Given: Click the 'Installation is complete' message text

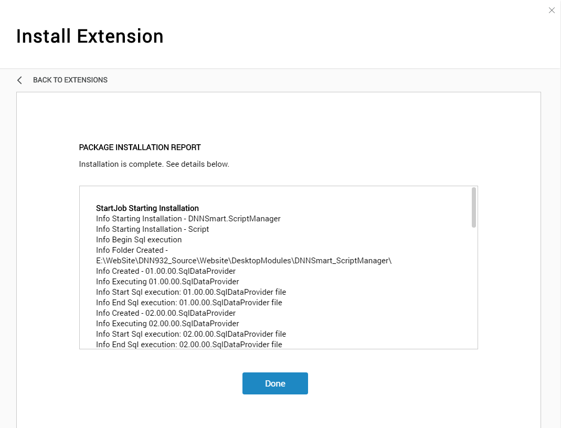Looking at the screenshot, I should 154,164.
